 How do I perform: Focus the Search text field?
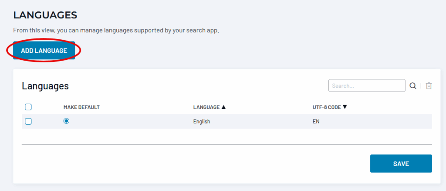pyautogui.click(x=367, y=86)
